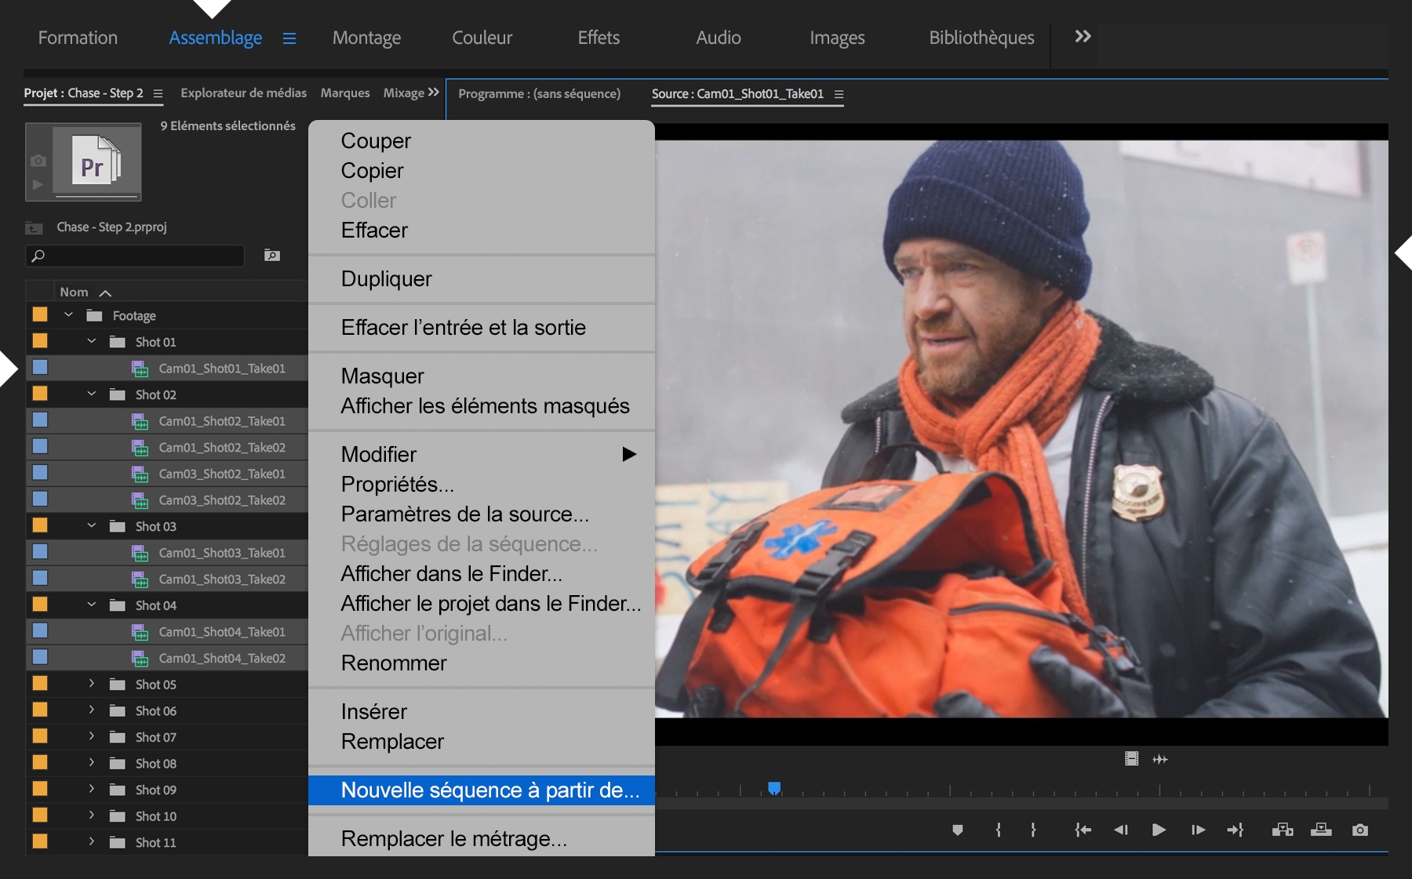Viewport: 1412px width, 879px height.
Task: Choose Dupliquer from the context menu
Action: (x=385, y=278)
